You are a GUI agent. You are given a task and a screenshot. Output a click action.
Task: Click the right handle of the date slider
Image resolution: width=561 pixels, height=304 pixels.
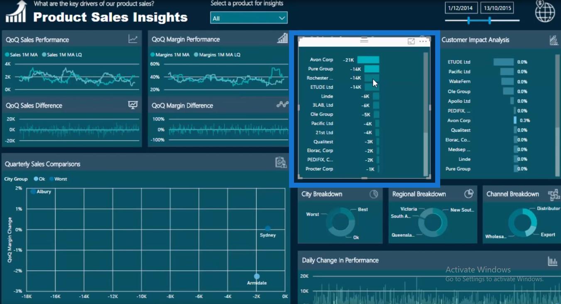click(490, 20)
